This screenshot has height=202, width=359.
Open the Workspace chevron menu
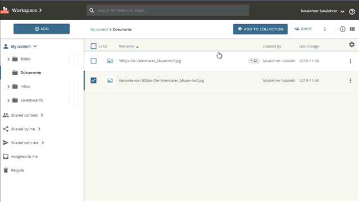40,10
